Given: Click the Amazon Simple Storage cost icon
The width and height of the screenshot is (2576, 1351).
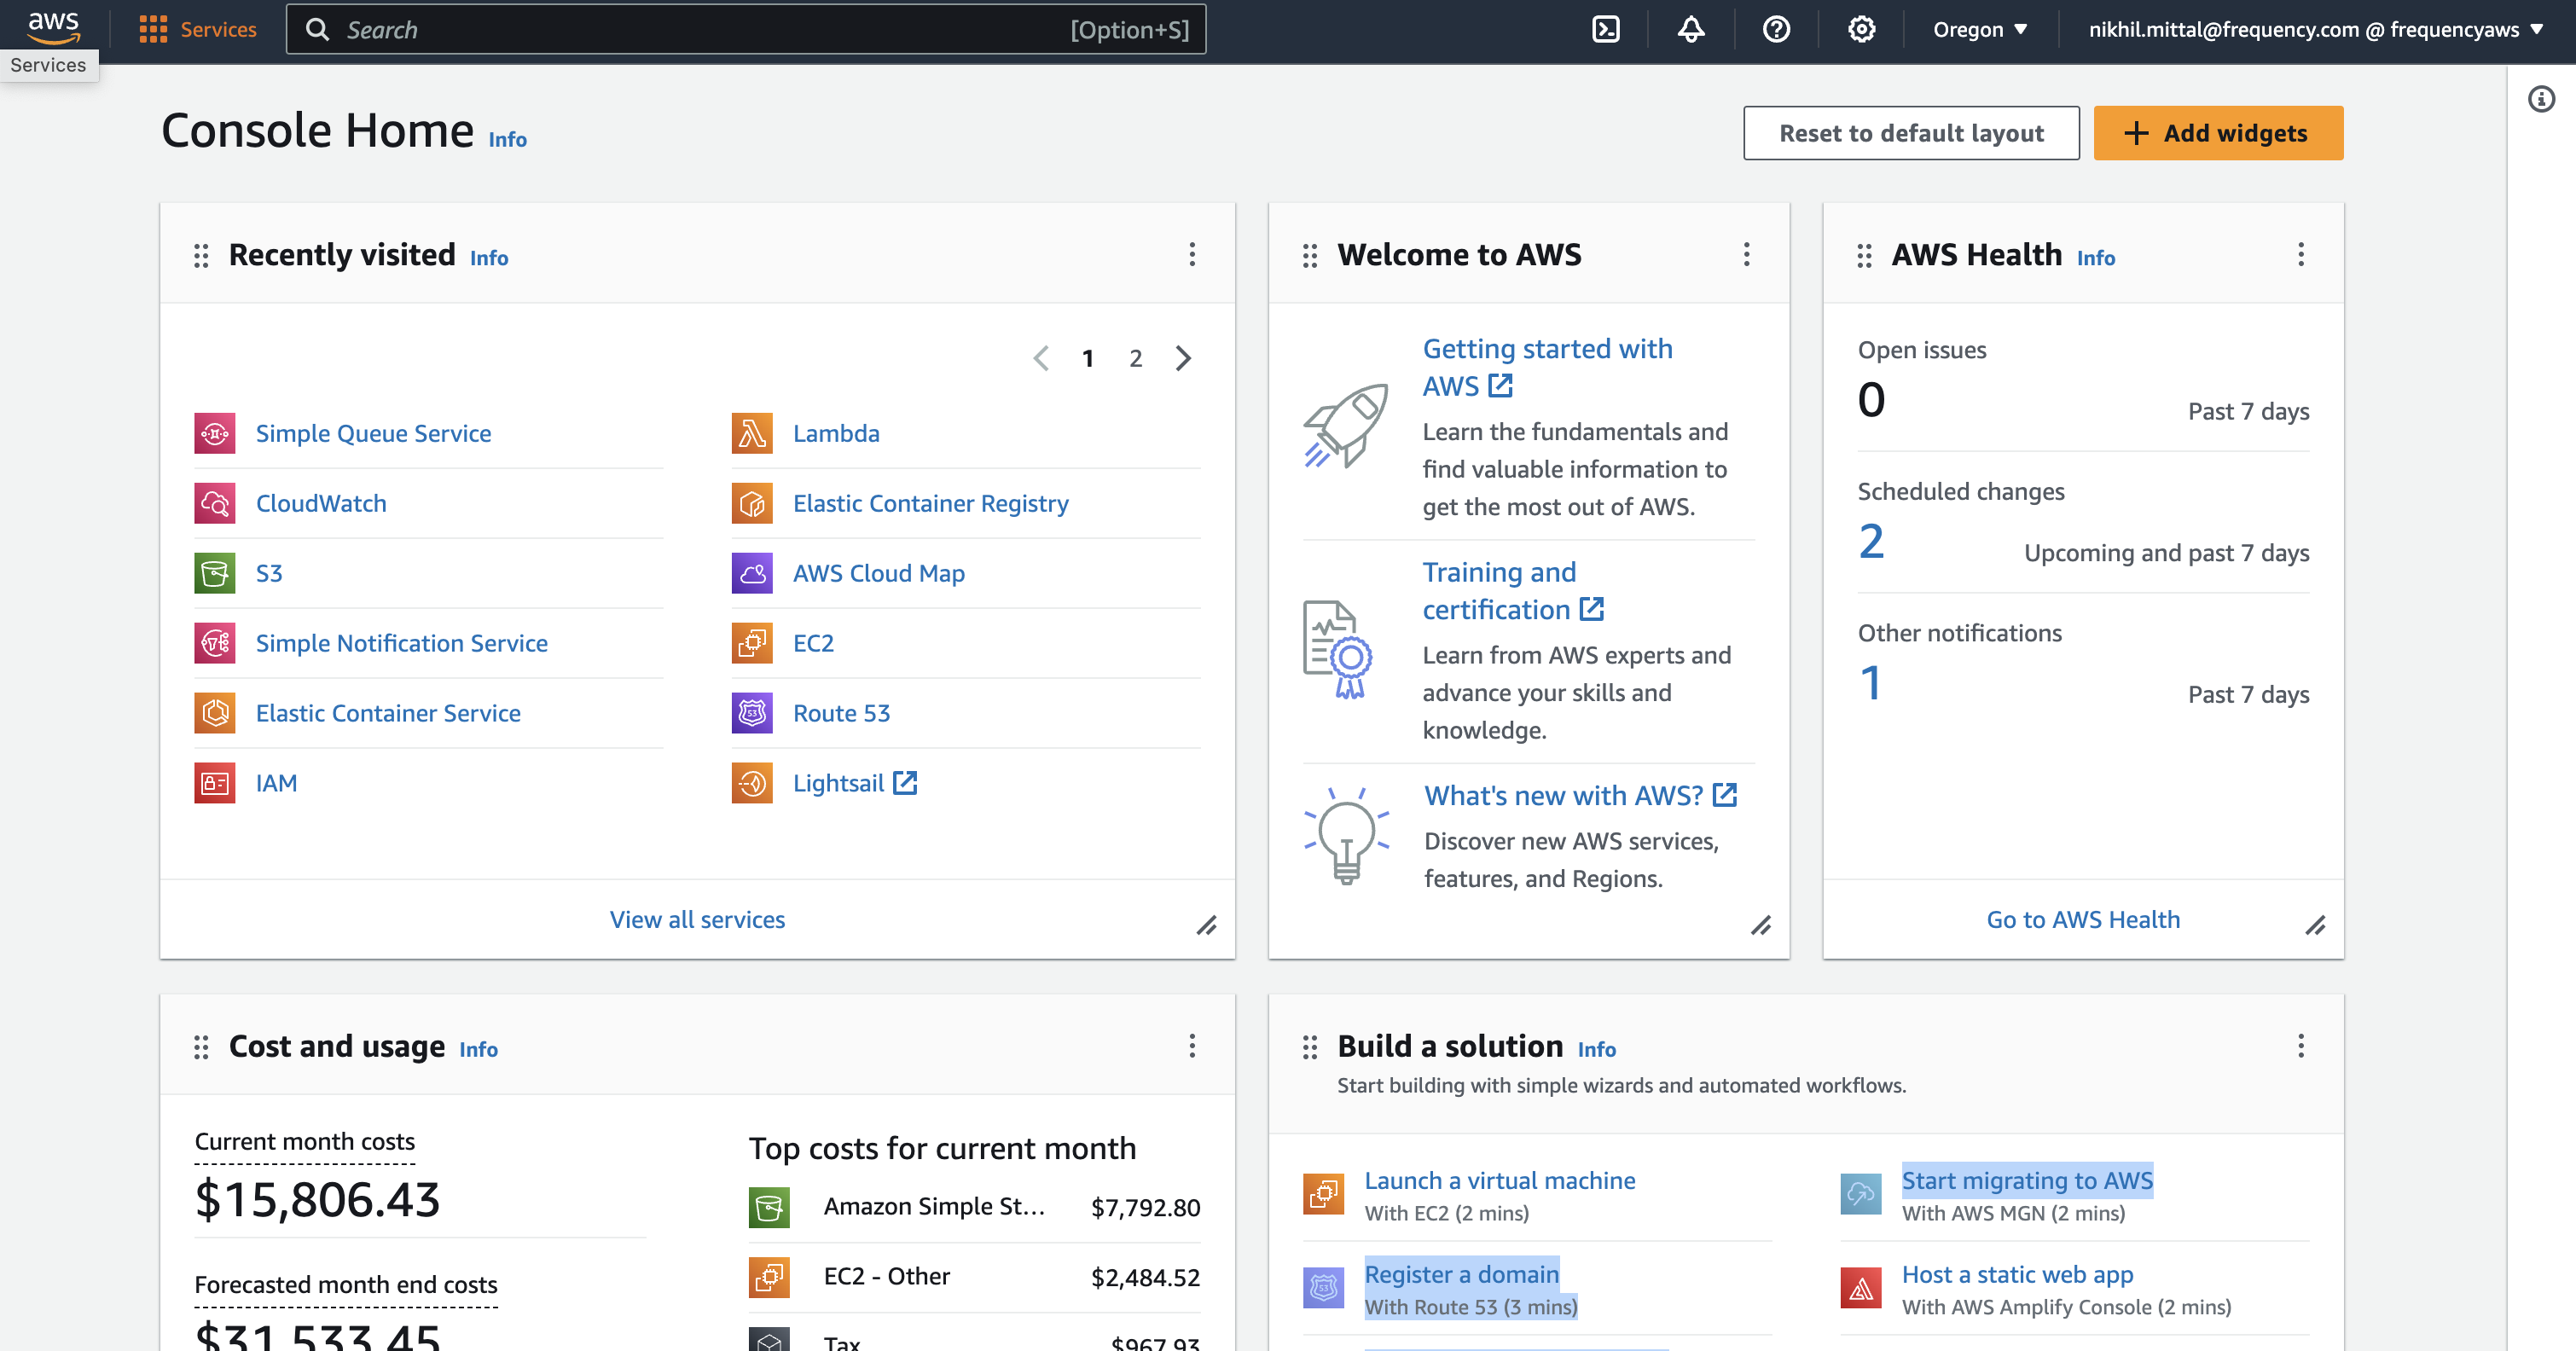Looking at the screenshot, I should coord(769,1207).
